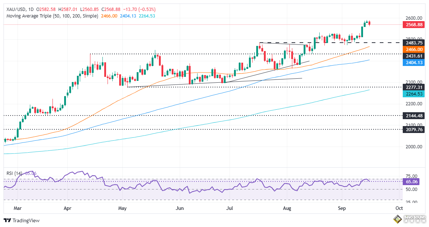429x227 pixels.
Task: Click the TradingView logo icon
Action: tap(7, 220)
